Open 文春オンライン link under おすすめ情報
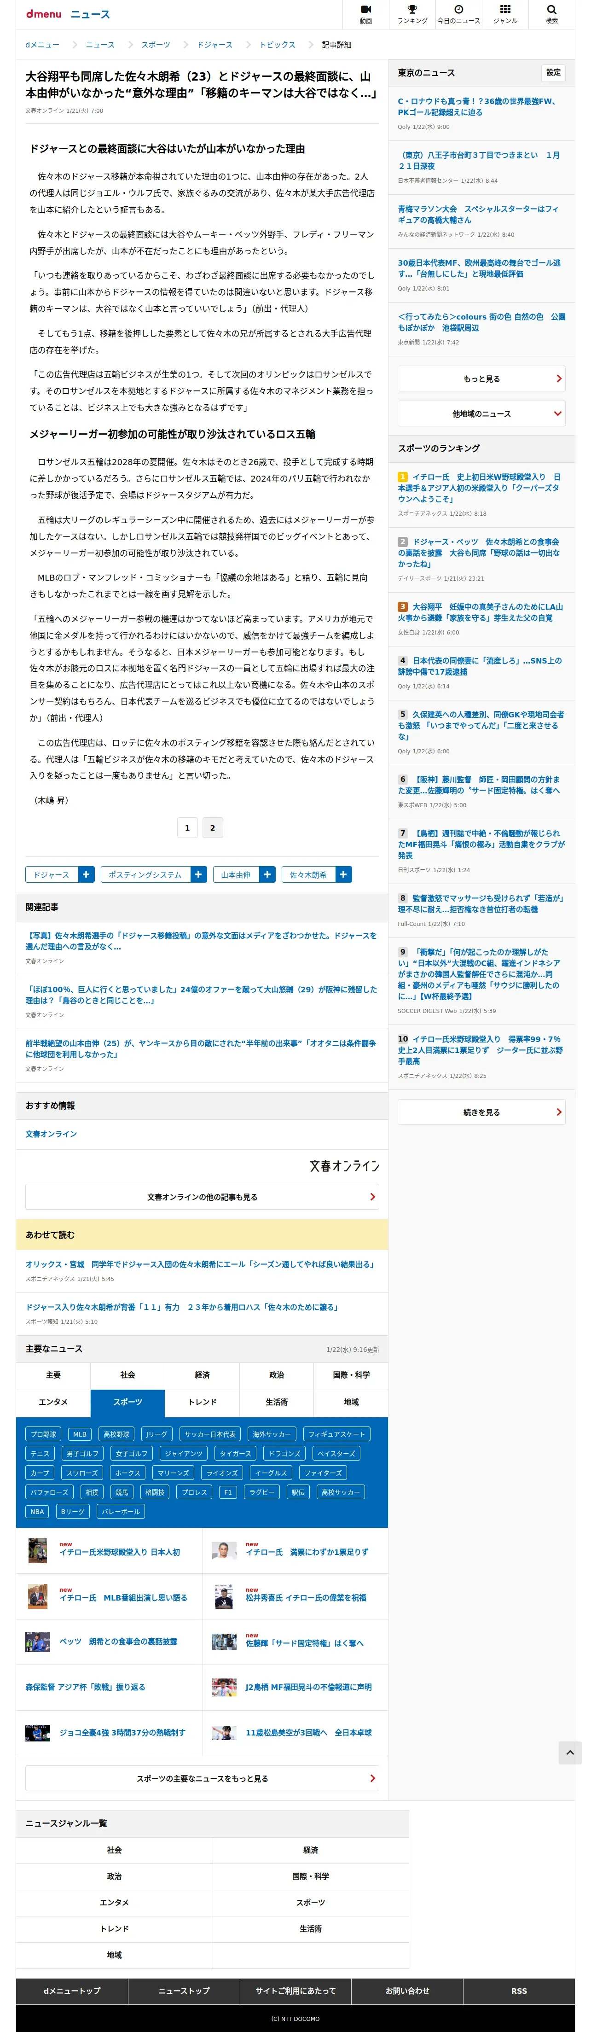Screen dimensions: 591x2032 pyautogui.click(x=51, y=1134)
